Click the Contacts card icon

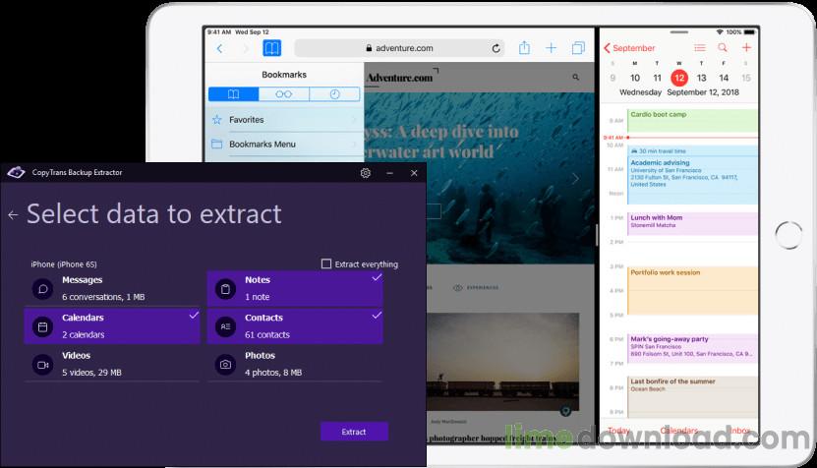[x=225, y=326]
